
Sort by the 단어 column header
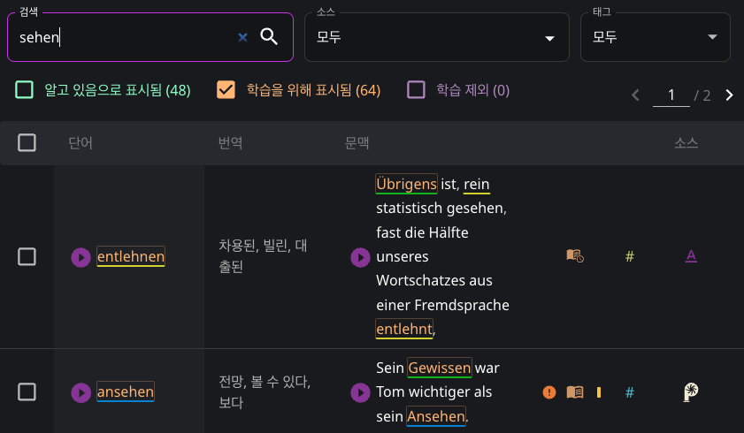tap(81, 142)
